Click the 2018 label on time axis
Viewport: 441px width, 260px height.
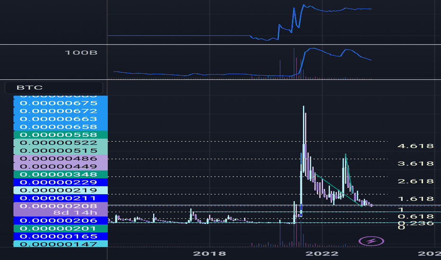pos(210,253)
